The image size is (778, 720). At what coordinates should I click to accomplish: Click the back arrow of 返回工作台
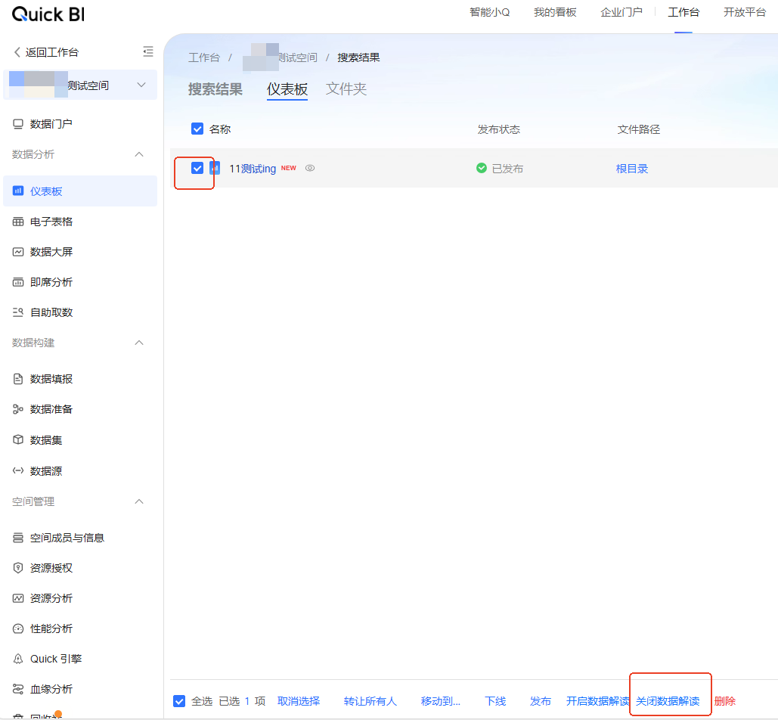point(17,52)
